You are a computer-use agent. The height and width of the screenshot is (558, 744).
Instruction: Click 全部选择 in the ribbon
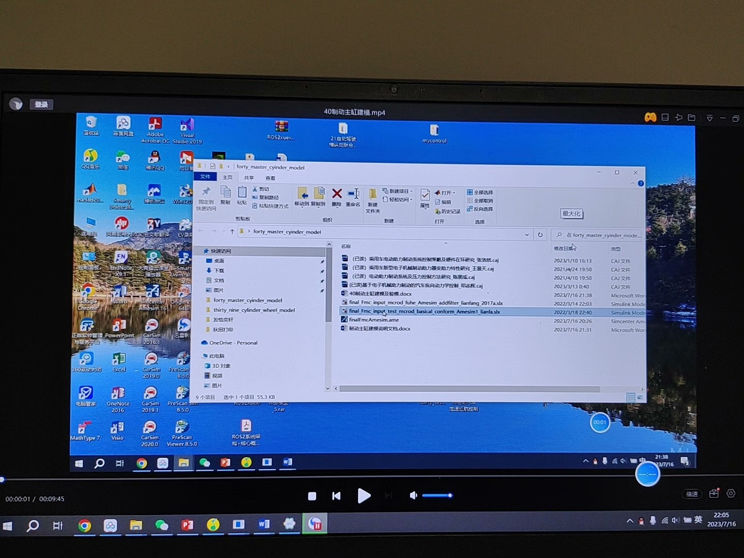[480, 192]
